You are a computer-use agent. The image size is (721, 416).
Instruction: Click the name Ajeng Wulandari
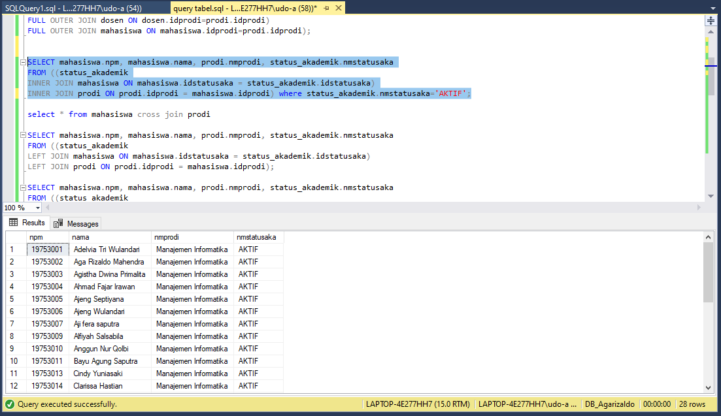(x=99, y=312)
